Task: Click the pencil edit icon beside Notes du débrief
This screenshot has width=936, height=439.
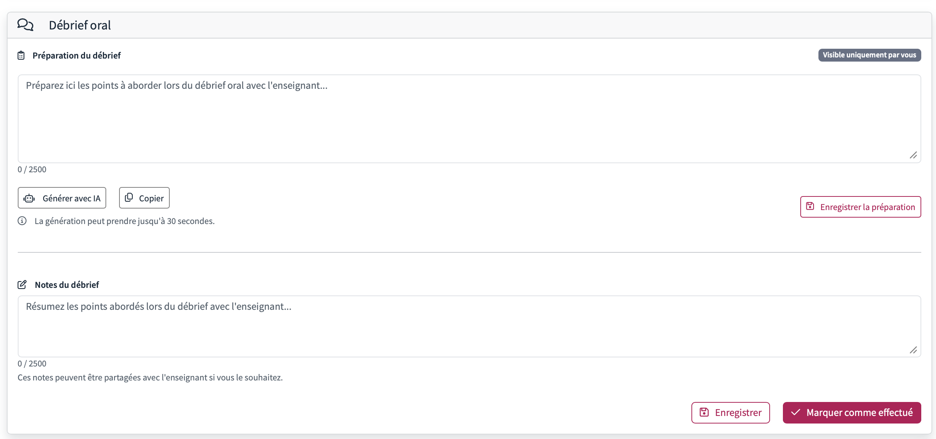Action: tap(22, 284)
